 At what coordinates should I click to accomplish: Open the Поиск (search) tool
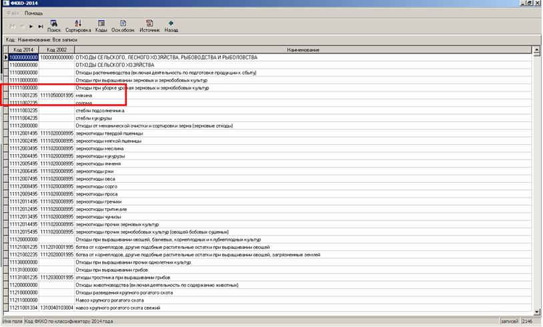coord(54,26)
